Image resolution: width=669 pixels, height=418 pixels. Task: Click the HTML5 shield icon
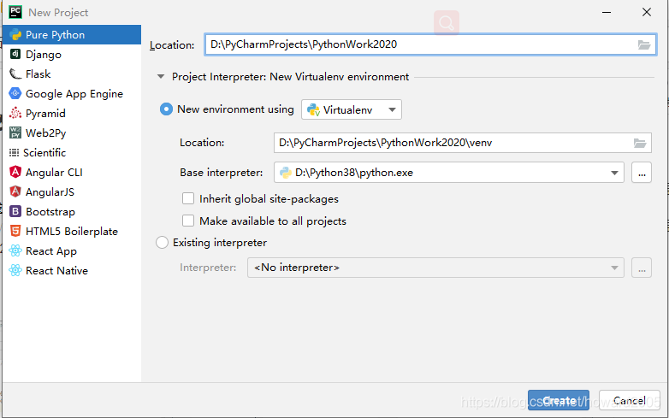tap(15, 231)
